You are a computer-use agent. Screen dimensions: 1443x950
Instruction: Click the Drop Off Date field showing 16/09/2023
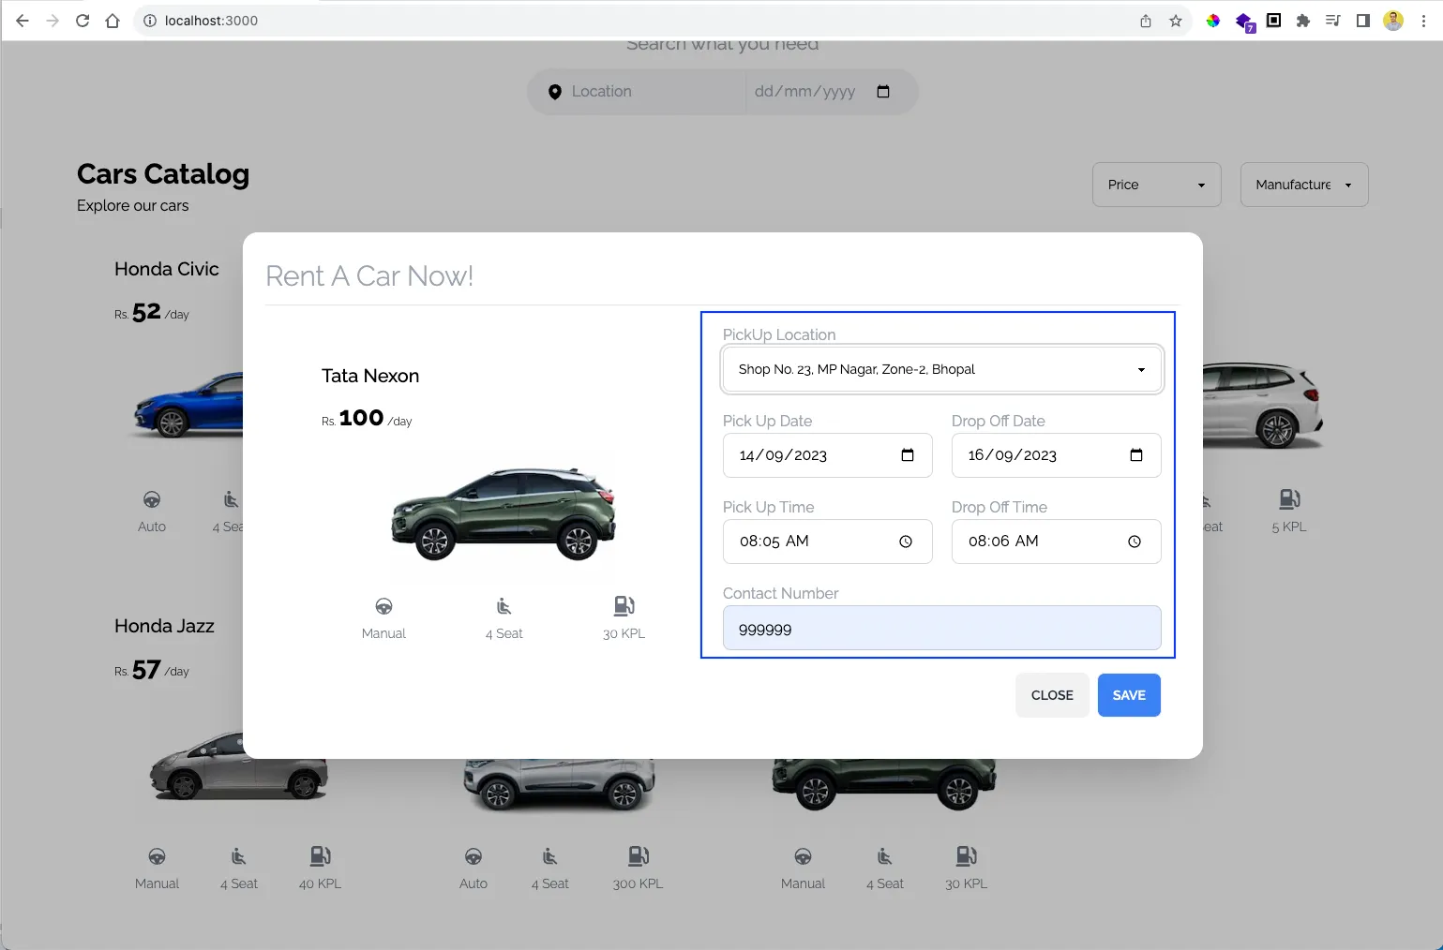click(x=1057, y=455)
